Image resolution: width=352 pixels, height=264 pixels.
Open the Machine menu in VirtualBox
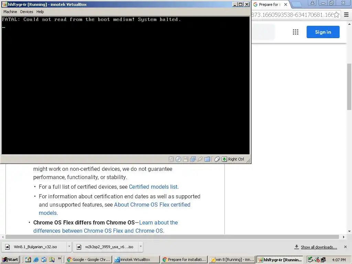(10, 12)
